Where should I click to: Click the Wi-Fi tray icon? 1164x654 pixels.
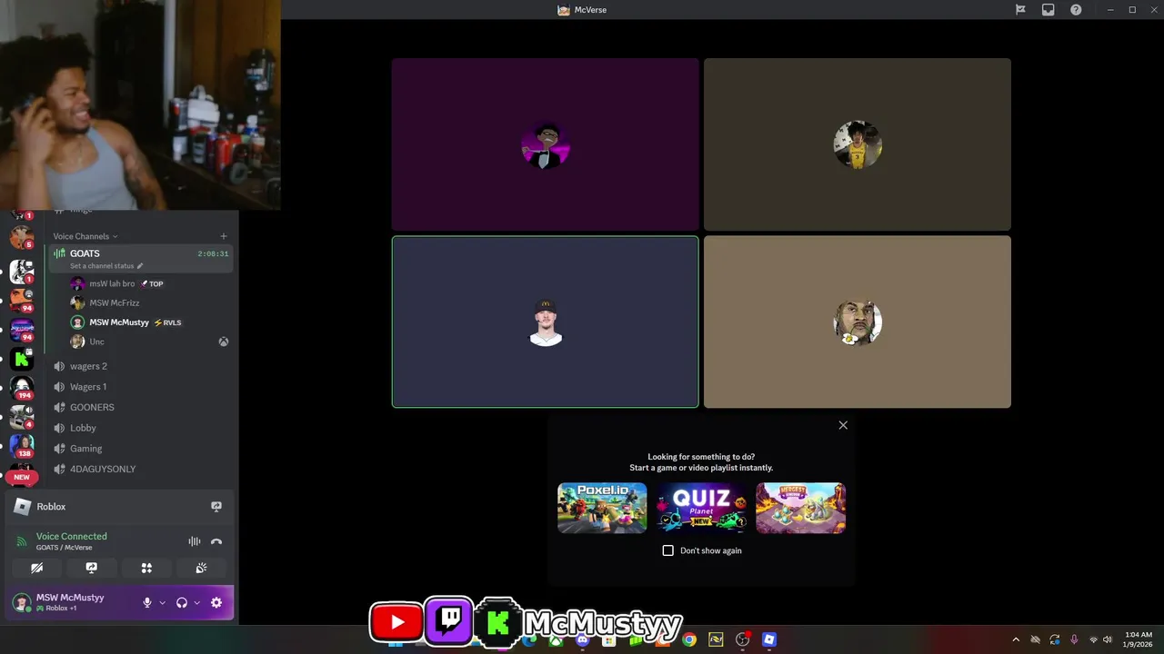click(x=1093, y=639)
